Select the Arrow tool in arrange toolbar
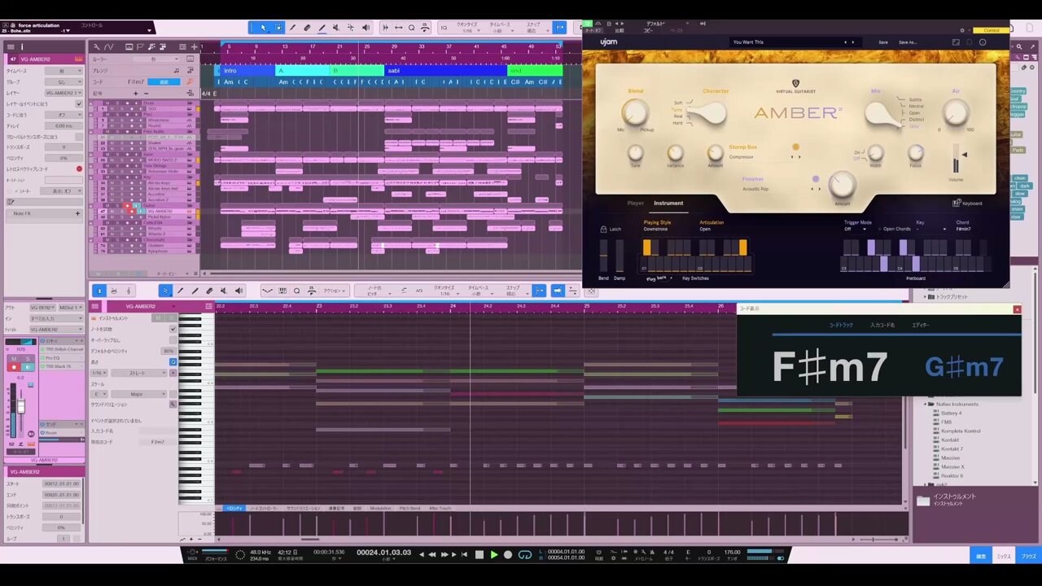The height and width of the screenshot is (586, 1042). click(x=263, y=28)
